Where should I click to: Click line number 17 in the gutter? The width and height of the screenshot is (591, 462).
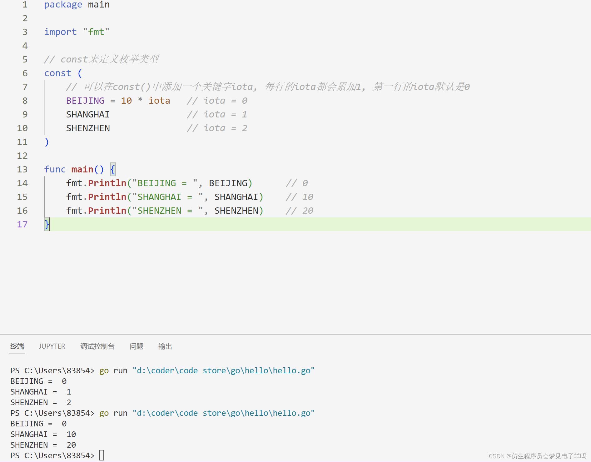22,224
